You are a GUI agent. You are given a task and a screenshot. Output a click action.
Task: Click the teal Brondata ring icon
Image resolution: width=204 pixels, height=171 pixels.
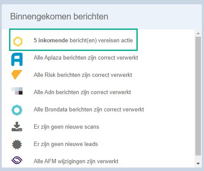[x=17, y=110]
